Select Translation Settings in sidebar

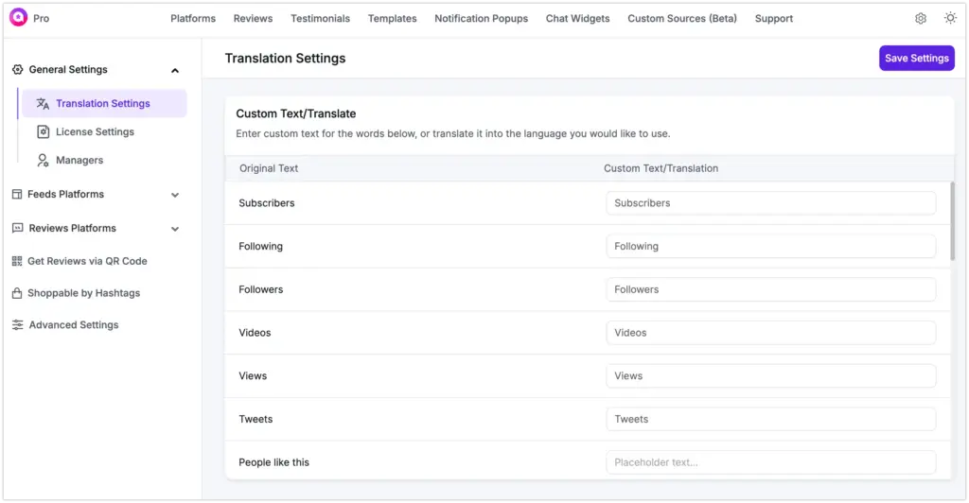click(104, 103)
